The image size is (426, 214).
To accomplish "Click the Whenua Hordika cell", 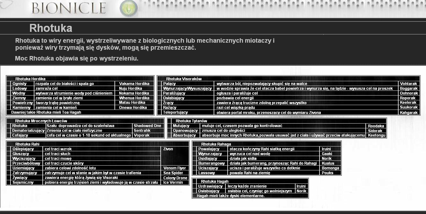I will [x=134, y=98].
